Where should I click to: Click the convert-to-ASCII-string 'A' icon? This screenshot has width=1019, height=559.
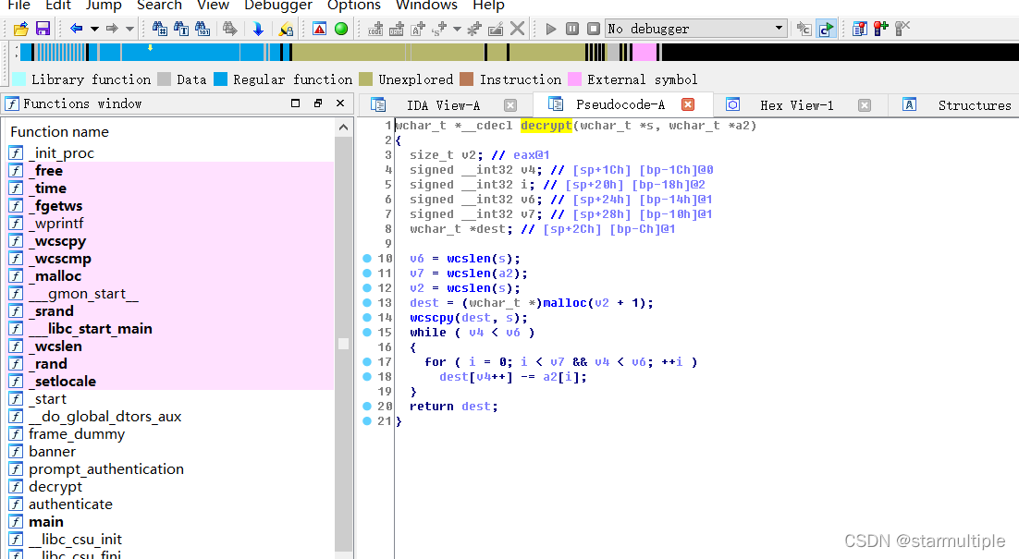point(418,29)
